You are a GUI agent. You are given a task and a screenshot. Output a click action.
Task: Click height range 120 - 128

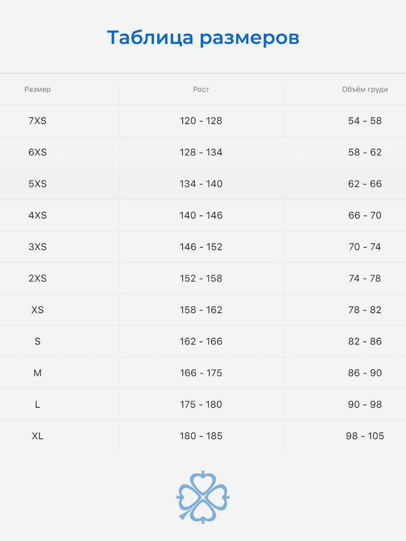click(201, 121)
